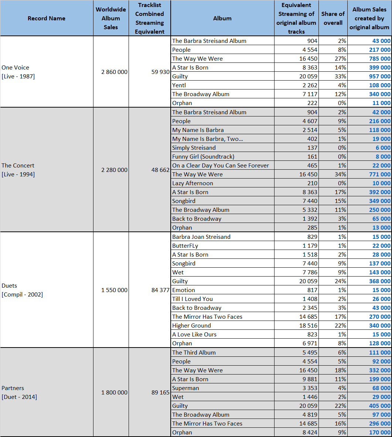Click the 'Worldwide Album Sales' header
Image resolution: width=392 pixels, height=437 pixels.
tap(111, 18)
